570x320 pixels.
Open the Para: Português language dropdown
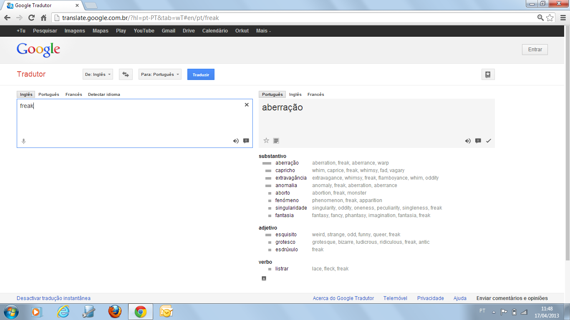160,74
